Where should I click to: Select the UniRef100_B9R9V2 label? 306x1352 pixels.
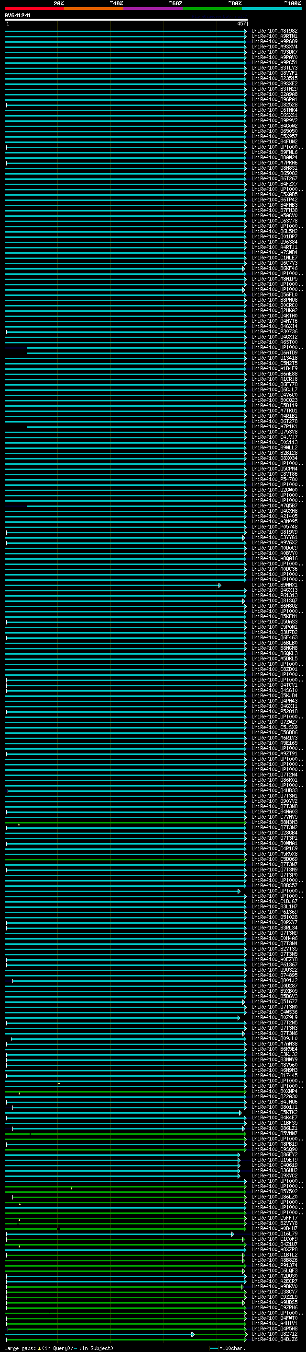point(274,120)
